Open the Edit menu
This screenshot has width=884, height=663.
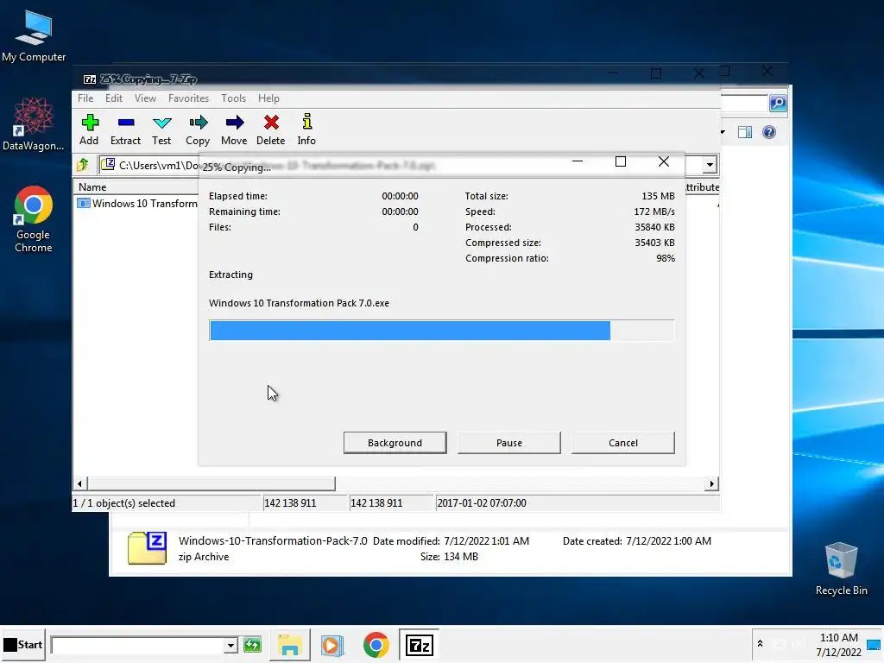[x=114, y=98]
